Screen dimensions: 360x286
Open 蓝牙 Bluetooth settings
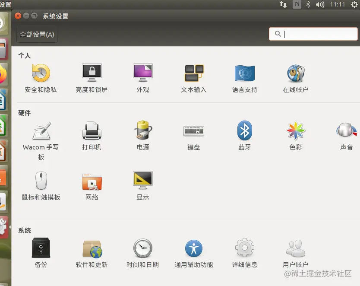[x=244, y=136]
